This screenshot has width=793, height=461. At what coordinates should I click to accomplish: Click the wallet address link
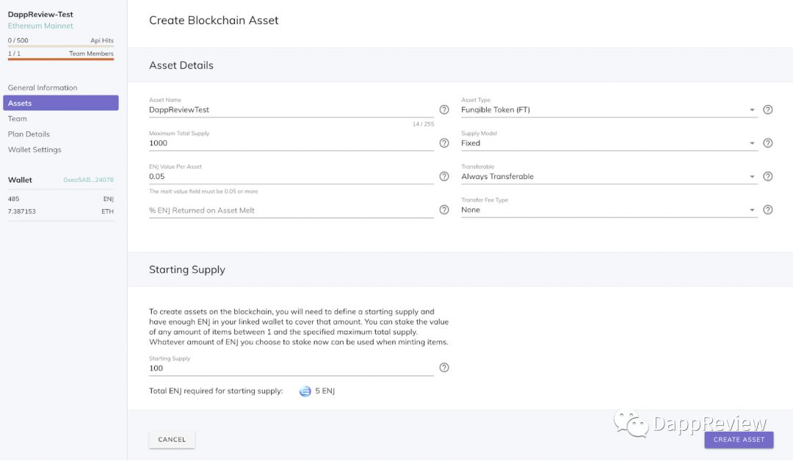pos(89,180)
